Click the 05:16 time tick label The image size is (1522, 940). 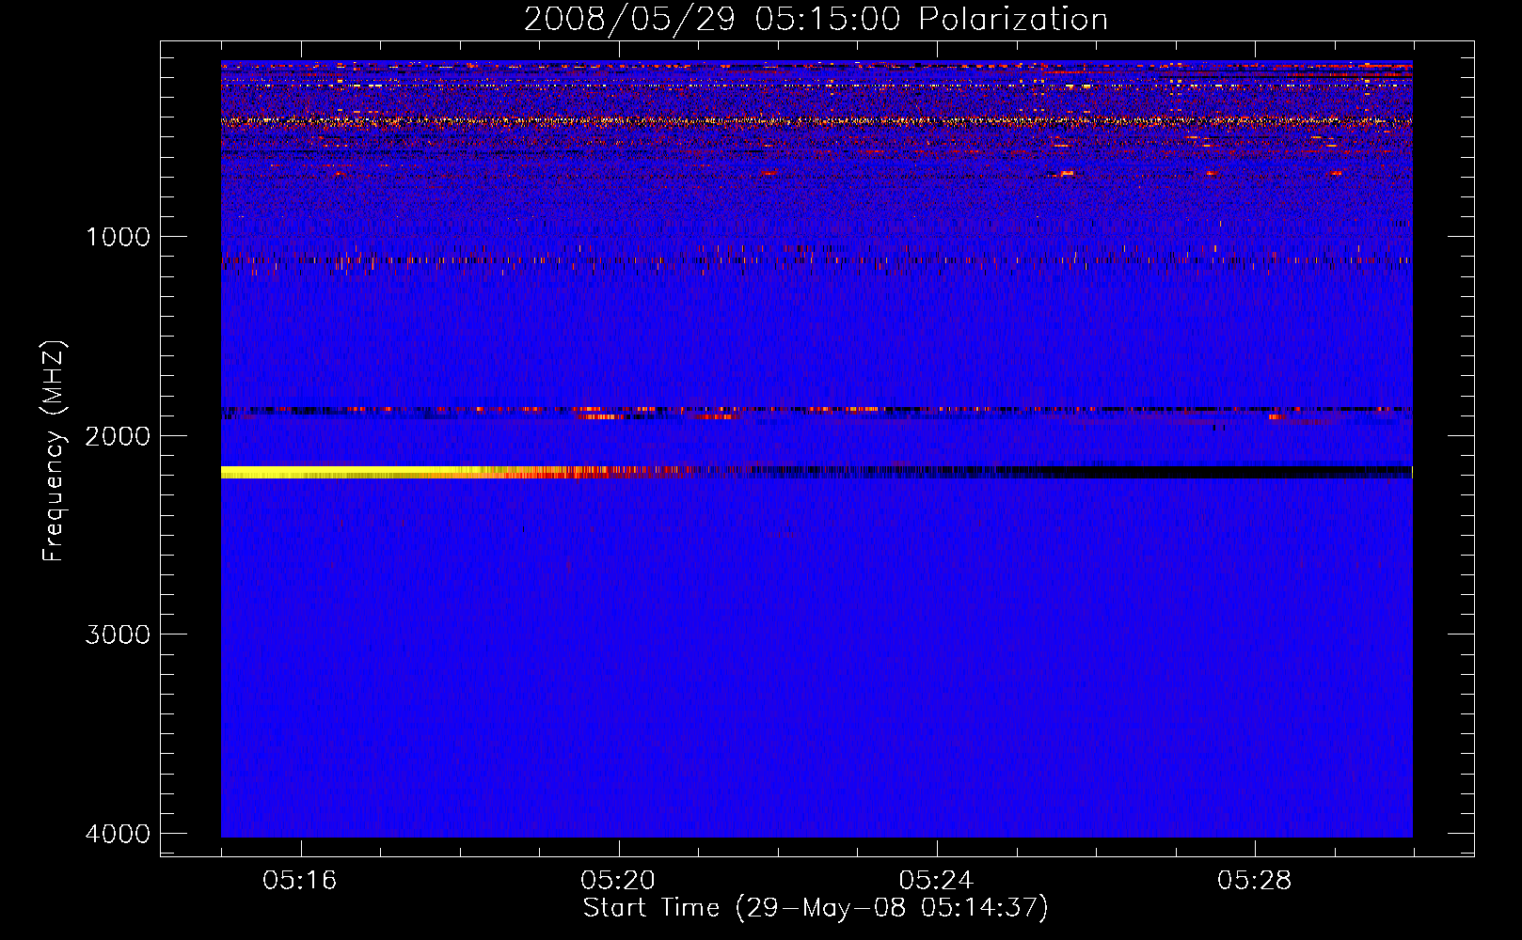pyautogui.click(x=301, y=880)
